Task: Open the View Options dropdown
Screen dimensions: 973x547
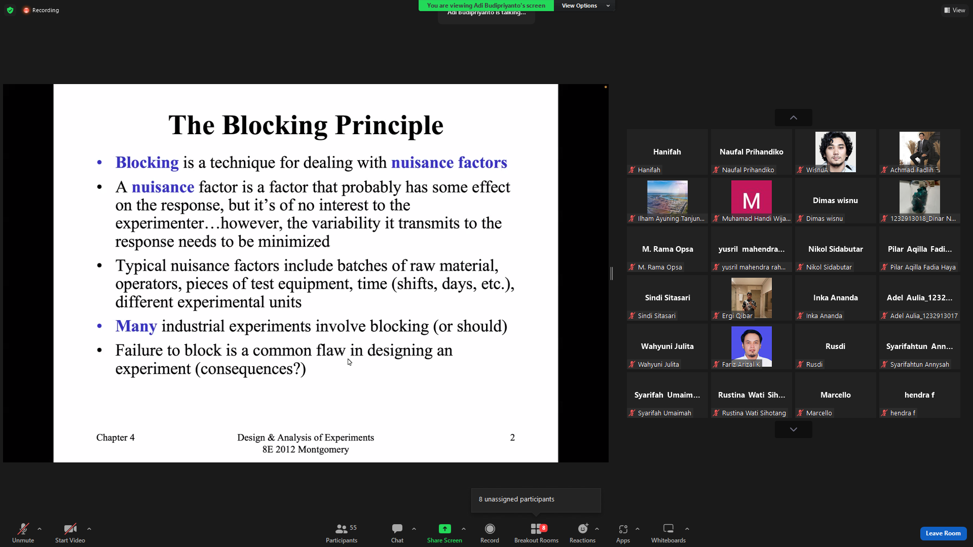Action: [x=585, y=6]
